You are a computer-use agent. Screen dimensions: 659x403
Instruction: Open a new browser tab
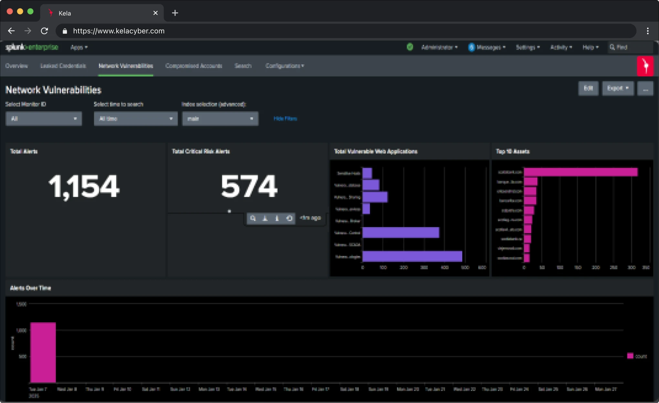tap(175, 13)
